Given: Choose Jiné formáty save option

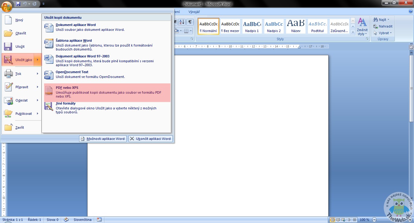Looking at the screenshot, I should [107, 108].
